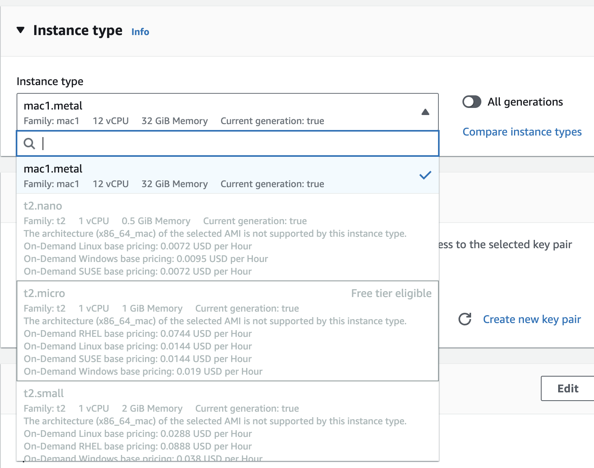Click the search magnifier icon
The width and height of the screenshot is (594, 468).
[x=30, y=144]
